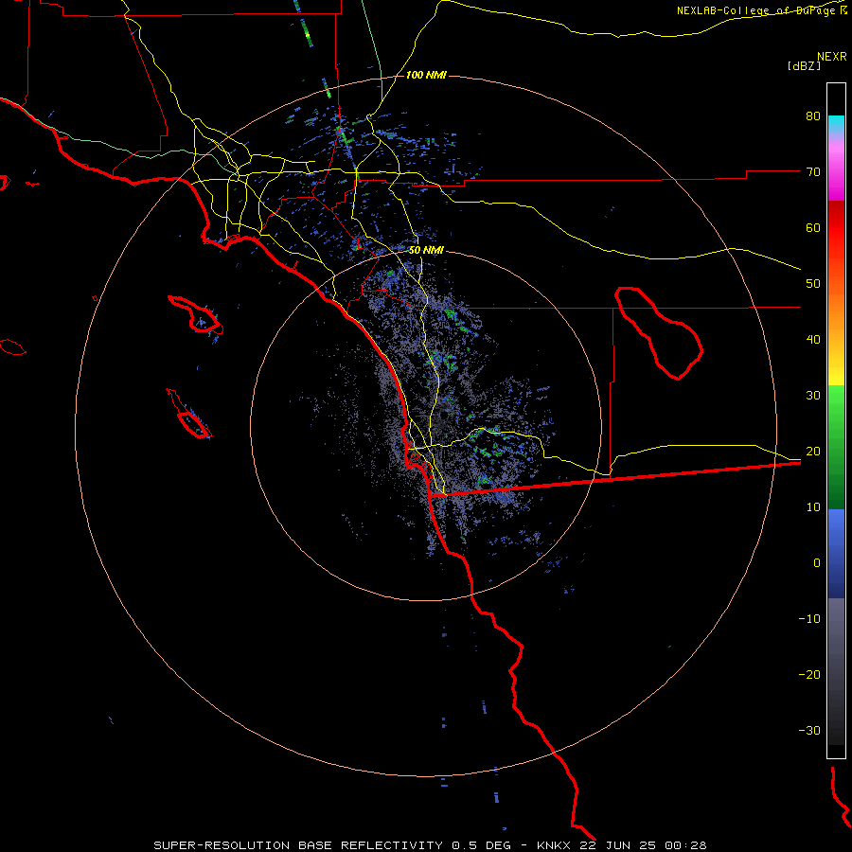
Task: Click the positive 10 value on the dBZ scale
Action: tap(813, 507)
